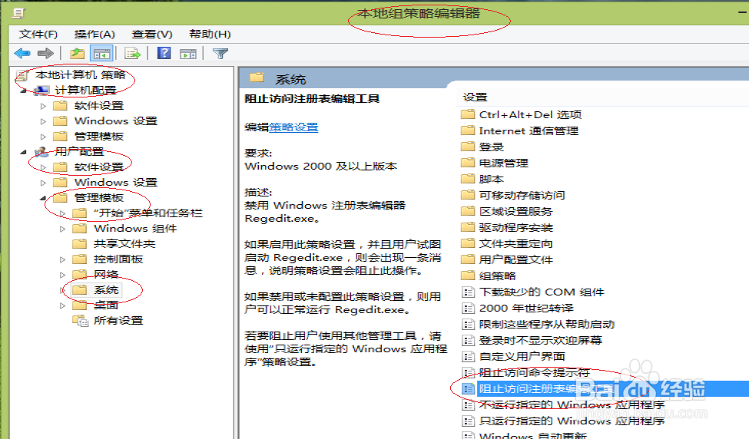The width and height of the screenshot is (749, 439).
Task: Select “开始”菜单和任务栏 in the tree
Action: coord(148,213)
